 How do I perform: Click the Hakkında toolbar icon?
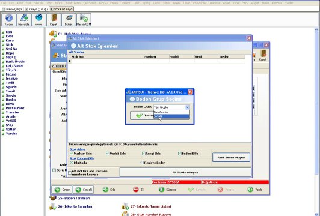tap(23, 20)
